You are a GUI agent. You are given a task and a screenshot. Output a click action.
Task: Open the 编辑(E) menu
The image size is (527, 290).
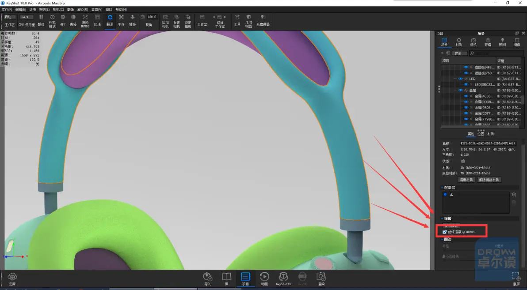(20, 9)
